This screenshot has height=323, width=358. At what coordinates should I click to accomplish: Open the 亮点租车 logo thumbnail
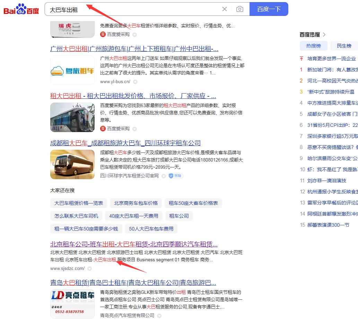coord(72,304)
